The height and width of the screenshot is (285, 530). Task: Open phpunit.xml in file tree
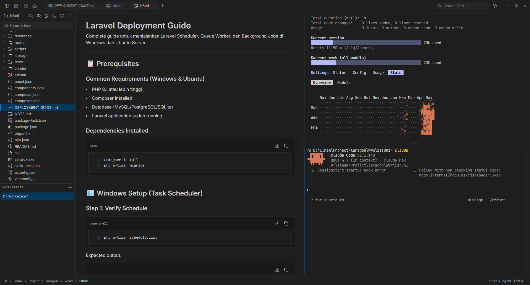click(x=38, y=134)
